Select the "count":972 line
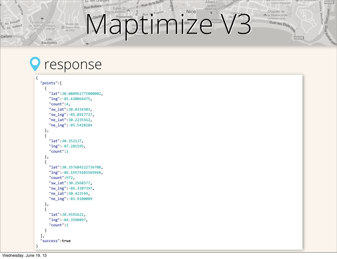The width and height of the screenshot is (337, 259). click(x=62, y=178)
